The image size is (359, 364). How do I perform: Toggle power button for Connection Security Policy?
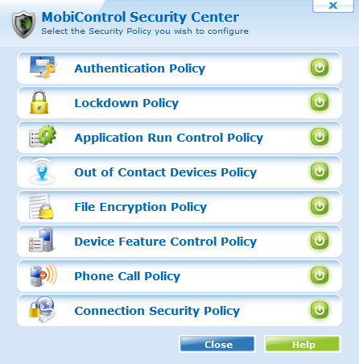point(320,310)
